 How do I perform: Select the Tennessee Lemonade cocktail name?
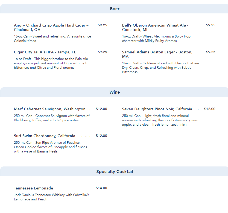pyautogui.click(x=33, y=188)
